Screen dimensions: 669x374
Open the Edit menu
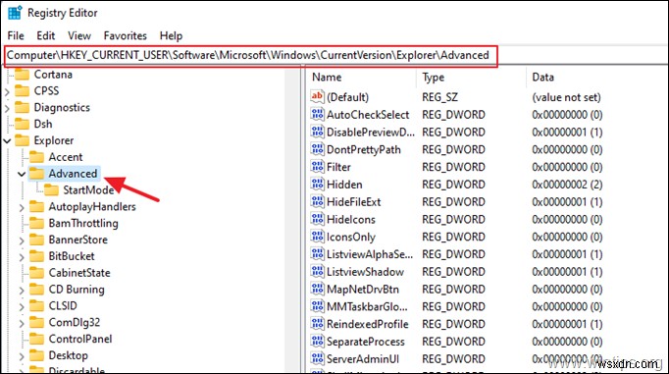coord(46,36)
